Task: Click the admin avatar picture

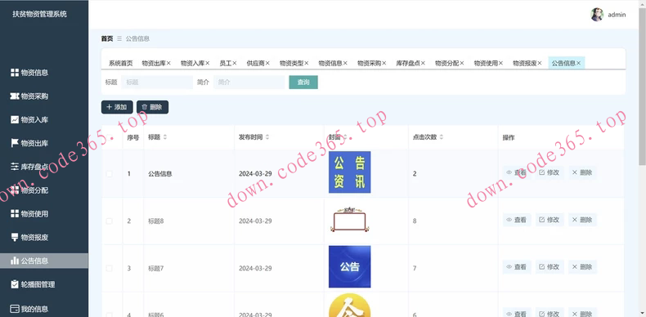Action: click(597, 15)
